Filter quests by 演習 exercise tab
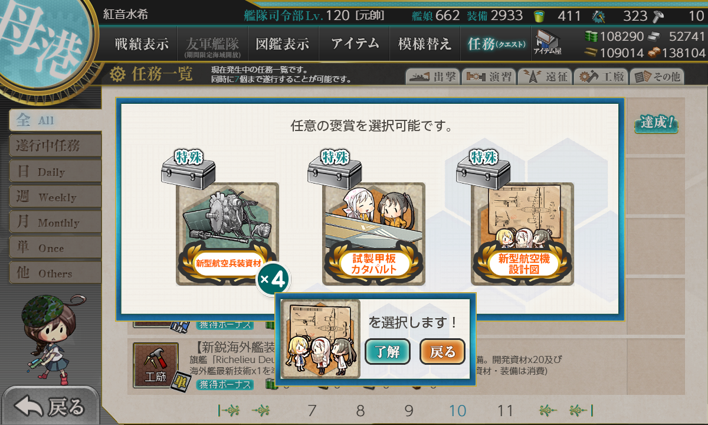 click(x=488, y=76)
